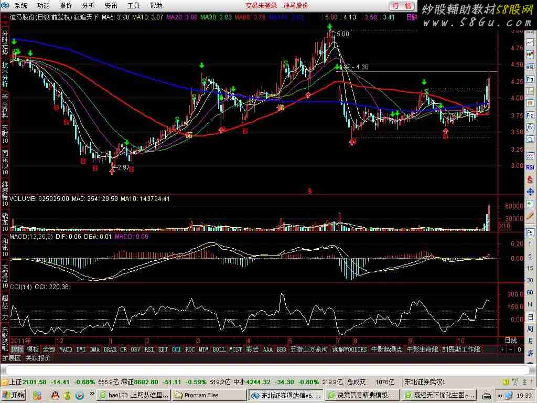Select the 模板 tab in indicator bar
The width and height of the screenshot is (537, 403).
[33, 349]
